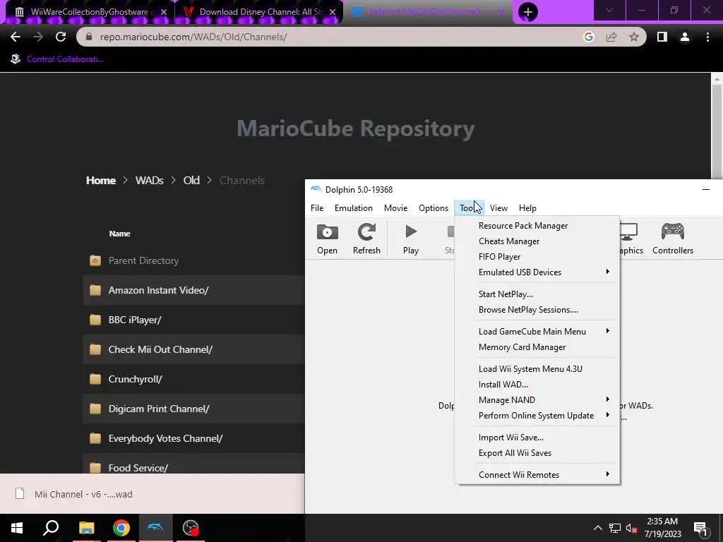Open the Check Mii Out Channel/ folder
The height and width of the screenshot is (542, 723).
[160, 349]
